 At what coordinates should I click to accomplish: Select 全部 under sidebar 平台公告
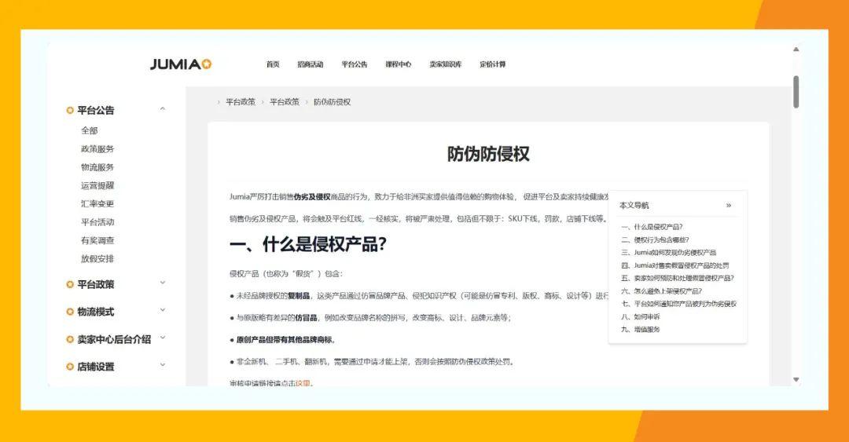point(90,130)
